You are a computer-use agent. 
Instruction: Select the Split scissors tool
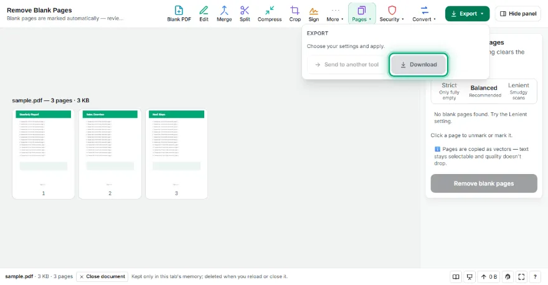[x=245, y=14]
